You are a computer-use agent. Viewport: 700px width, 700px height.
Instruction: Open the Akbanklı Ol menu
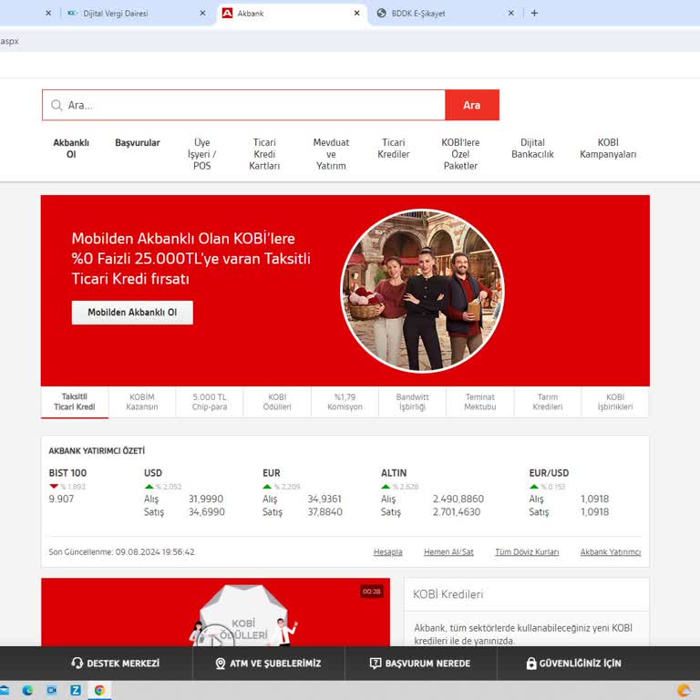tap(71, 149)
